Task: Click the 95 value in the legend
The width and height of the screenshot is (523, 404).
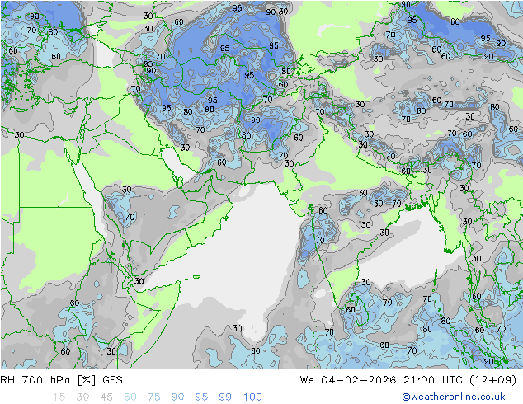Action: [201, 397]
